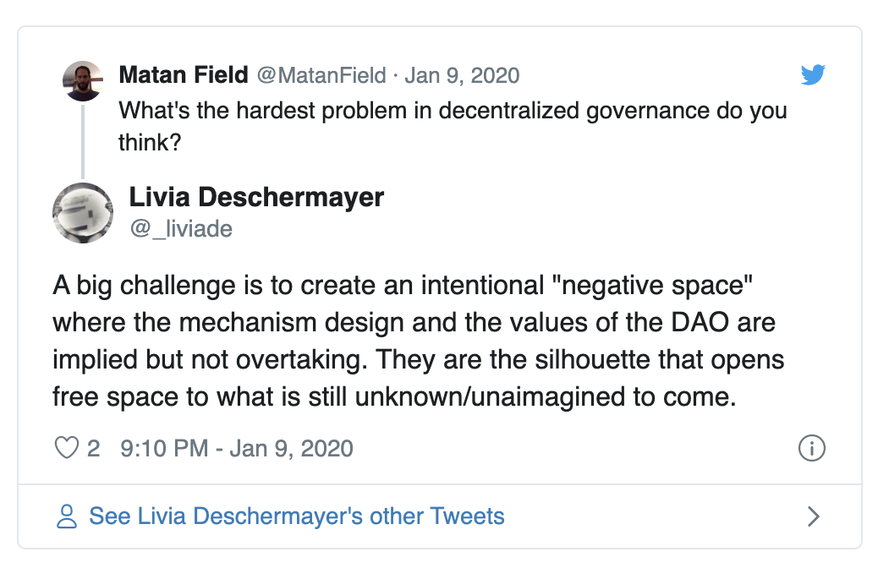
Task: Open Matan Field's question tweet text
Action: point(453,127)
